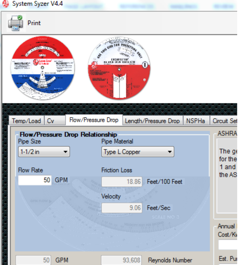Switch to the Circuit Setter tab
The height and width of the screenshot is (265, 239).
pyautogui.click(x=225, y=121)
